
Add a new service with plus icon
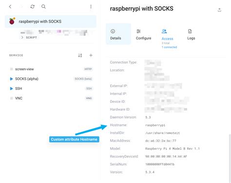coord(91,55)
